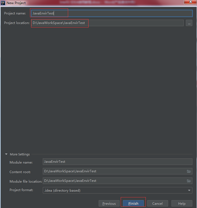
Task: Click the IntelliJ IDEA logo in title bar
Action: pyautogui.click(x=3, y=3)
